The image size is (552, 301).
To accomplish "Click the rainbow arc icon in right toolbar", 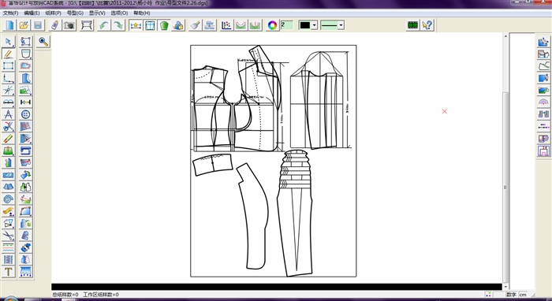I will [543, 102].
